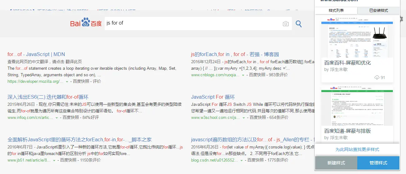Click '983条评价' reviews link
The width and height of the screenshot is (406, 174).
click(x=278, y=75)
